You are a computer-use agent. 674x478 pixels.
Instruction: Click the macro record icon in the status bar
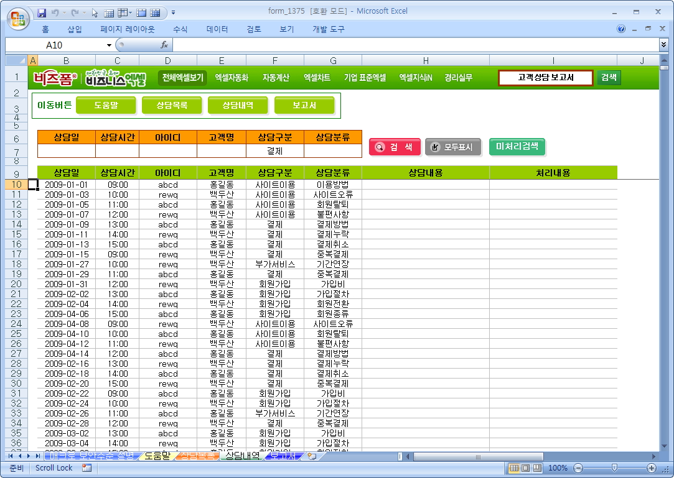coord(87,468)
